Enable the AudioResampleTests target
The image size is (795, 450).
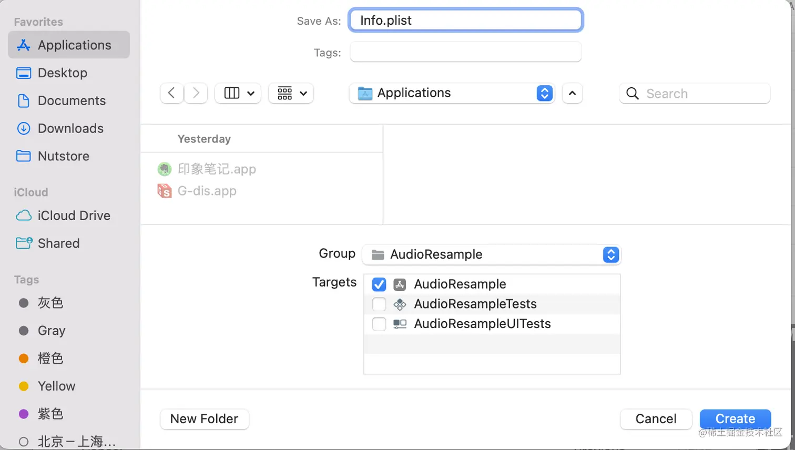pyautogui.click(x=379, y=304)
